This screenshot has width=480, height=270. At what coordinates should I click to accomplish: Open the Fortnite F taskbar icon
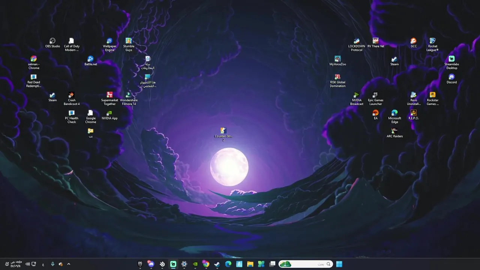(x=239, y=264)
